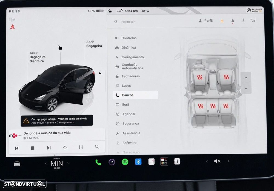This screenshot has width=274, height=191.
Task: Increase temperature with right arrow
Action: (68, 163)
